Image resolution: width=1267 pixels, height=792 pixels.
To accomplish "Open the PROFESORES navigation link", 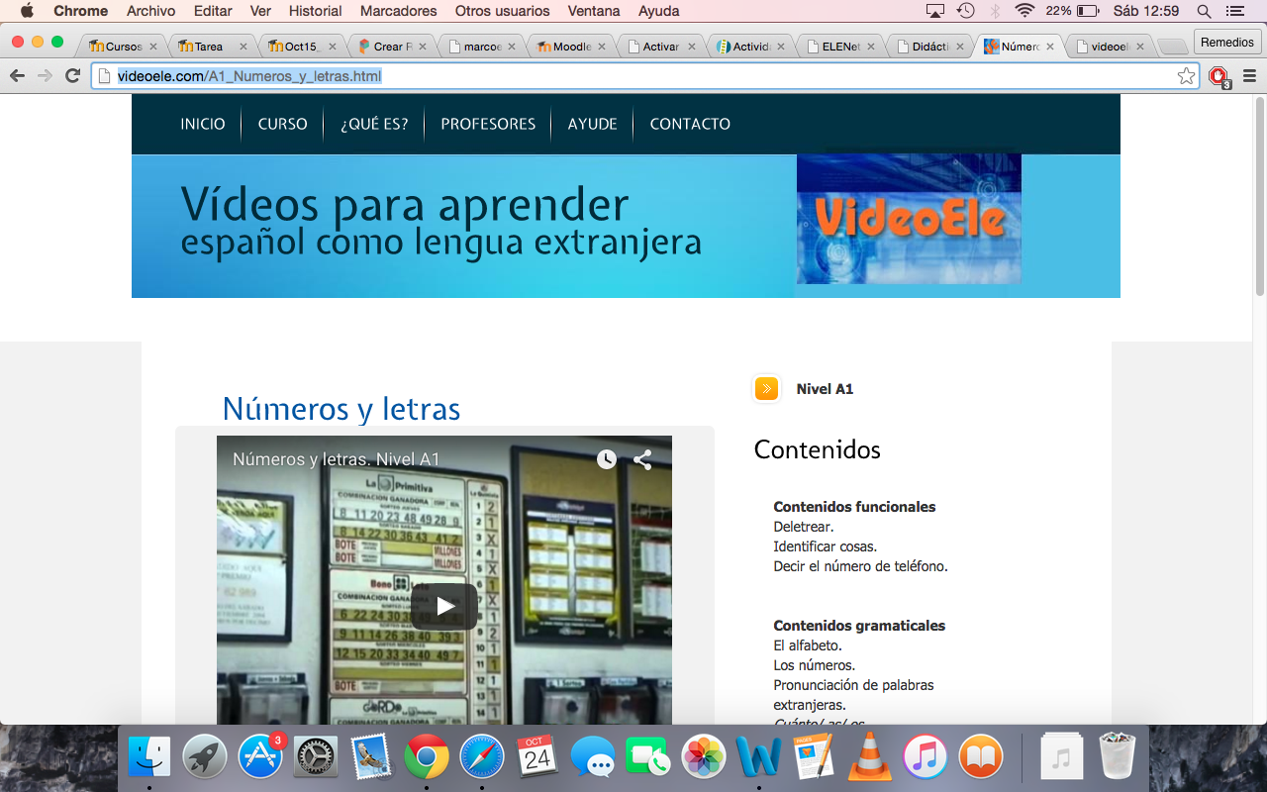I will tap(488, 124).
